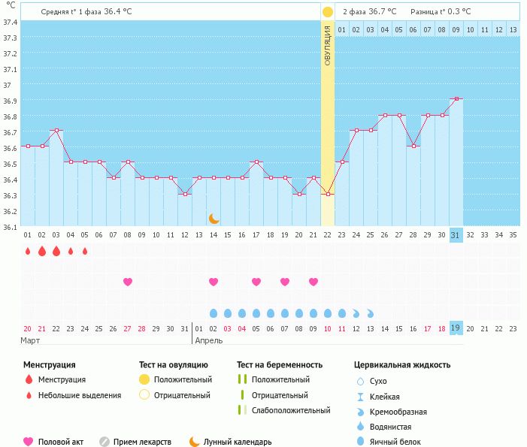527x447 pixels.
Task: Click phase 2 day 01 header cell
Action: click(x=342, y=29)
